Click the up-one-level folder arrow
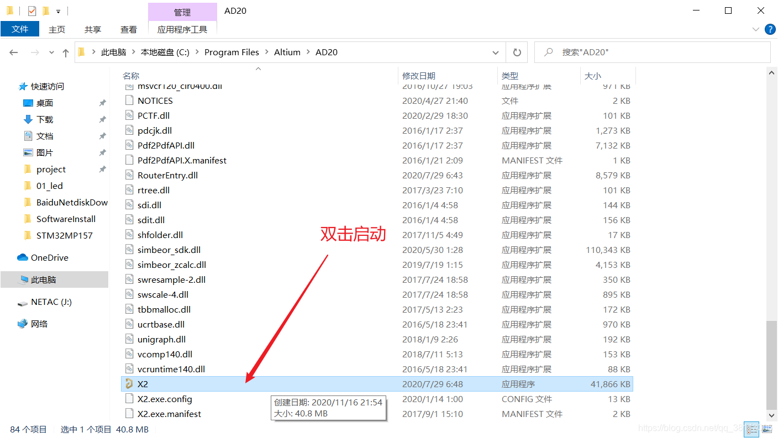The height and width of the screenshot is (438, 778). (65, 52)
